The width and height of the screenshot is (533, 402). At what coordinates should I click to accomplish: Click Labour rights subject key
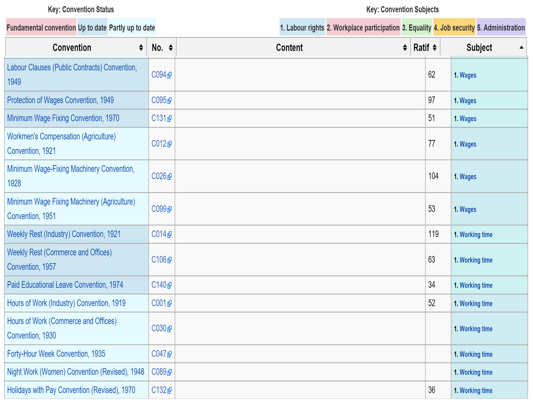click(x=302, y=28)
